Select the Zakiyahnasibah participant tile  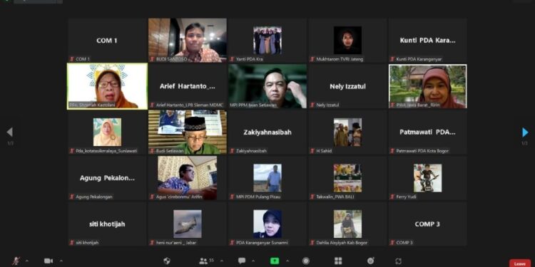(267, 132)
